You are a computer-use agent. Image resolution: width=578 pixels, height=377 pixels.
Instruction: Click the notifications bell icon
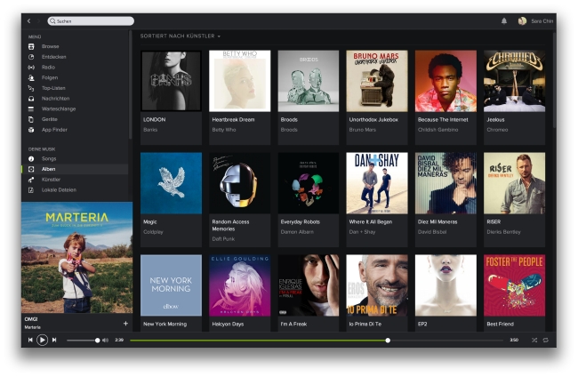504,20
